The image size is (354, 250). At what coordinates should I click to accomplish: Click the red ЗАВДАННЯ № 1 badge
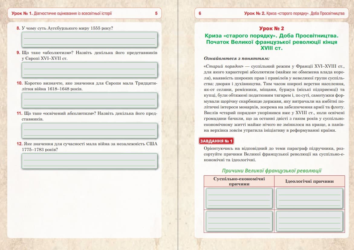(x=216, y=141)
